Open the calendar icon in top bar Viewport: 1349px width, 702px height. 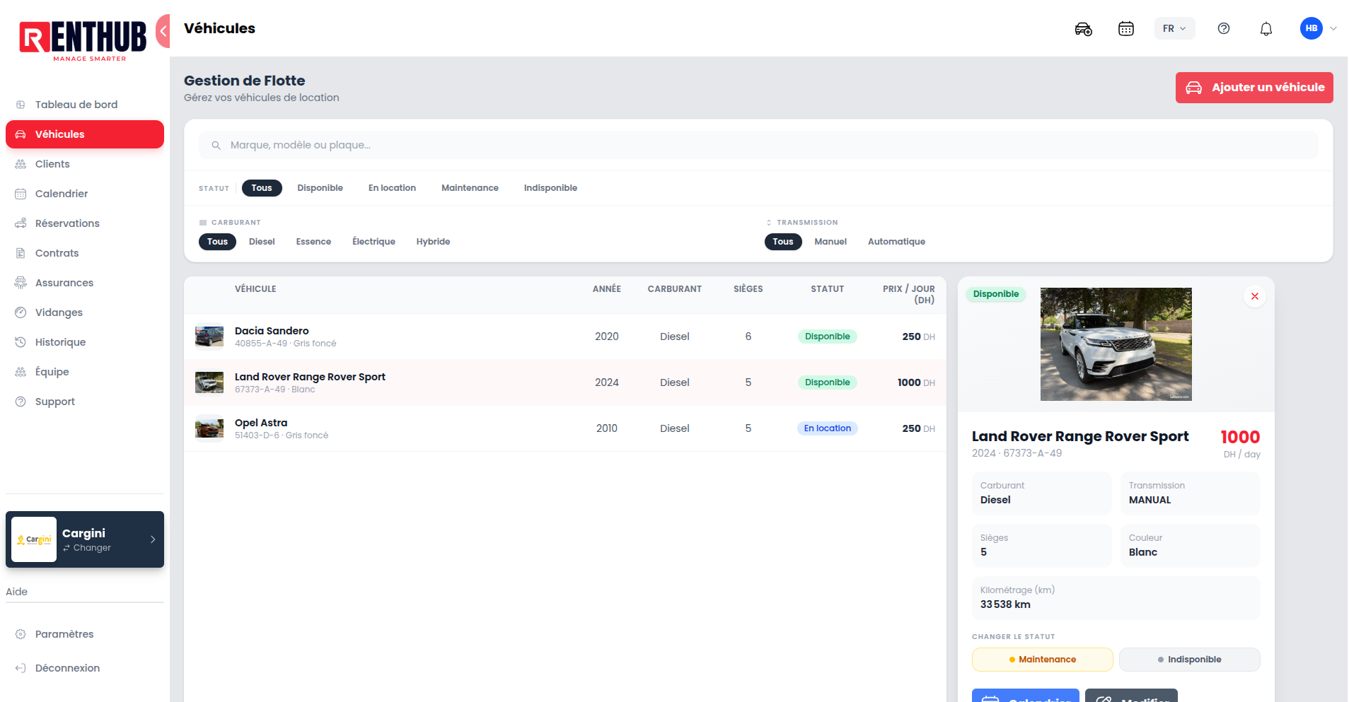(x=1125, y=29)
